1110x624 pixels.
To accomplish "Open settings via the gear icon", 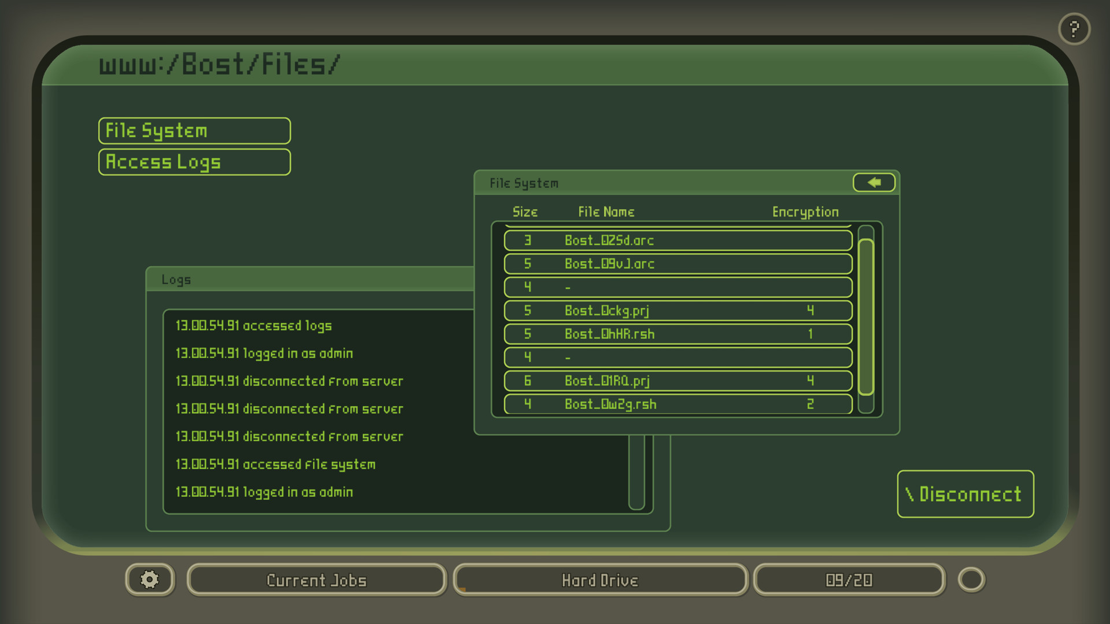I will coord(149,580).
